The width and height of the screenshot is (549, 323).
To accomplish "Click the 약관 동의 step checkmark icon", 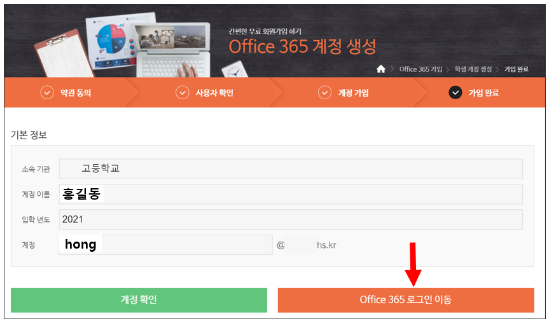I will 47,93.
